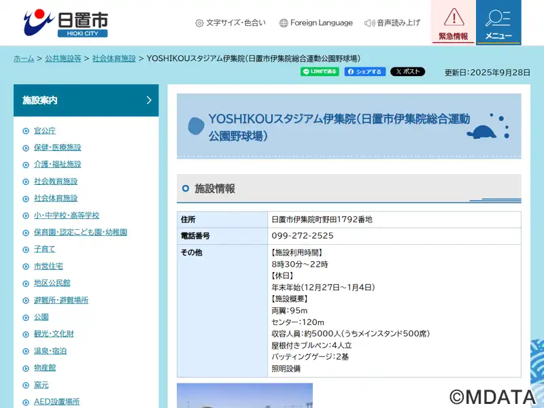Open 公共施設等 breadcrumb link
Screen dimensions: 544x408
pyautogui.click(x=63, y=58)
